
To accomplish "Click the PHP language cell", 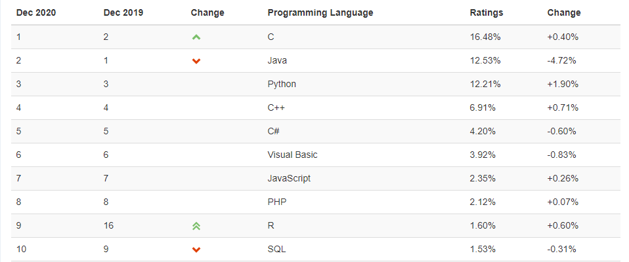I will coord(277,202).
